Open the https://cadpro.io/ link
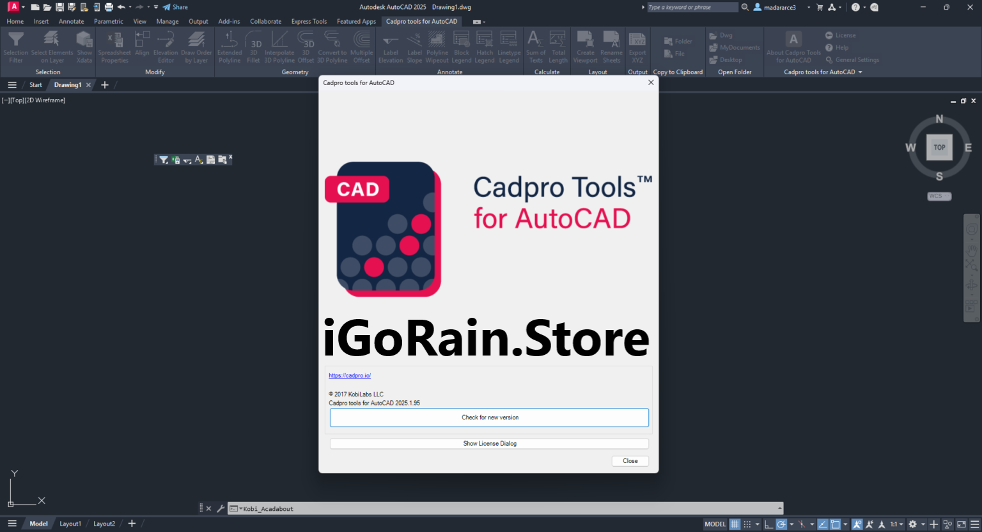This screenshot has width=982, height=532. [x=350, y=375]
